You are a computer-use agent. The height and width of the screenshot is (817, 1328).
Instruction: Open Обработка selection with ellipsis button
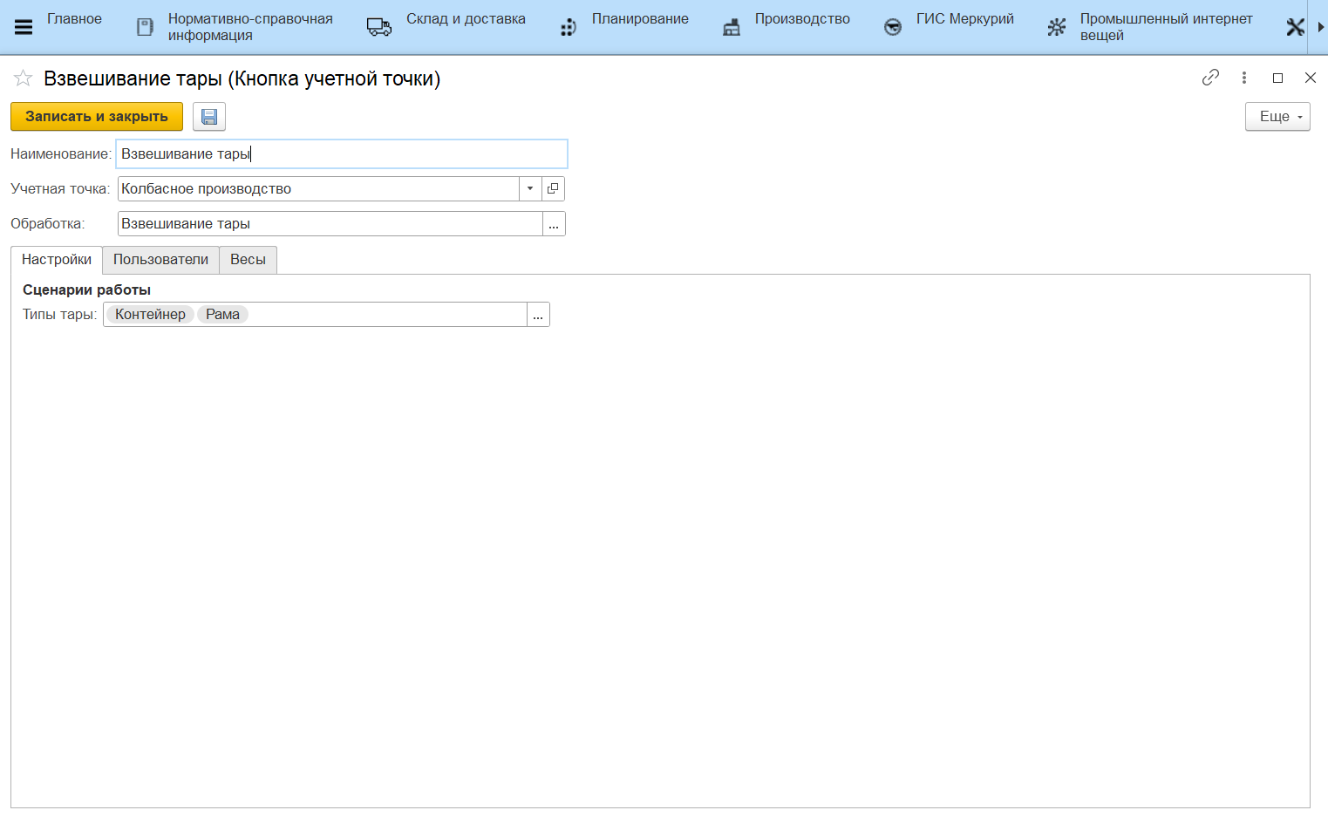(554, 224)
